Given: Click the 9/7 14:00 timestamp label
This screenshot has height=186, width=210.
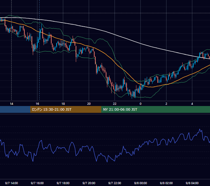Looking at the screenshot, I should click(11, 183).
